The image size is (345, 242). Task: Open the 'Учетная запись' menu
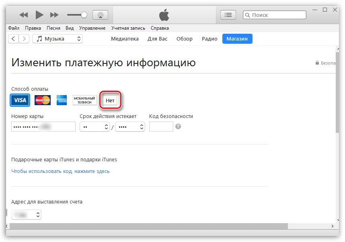[x=128, y=28]
